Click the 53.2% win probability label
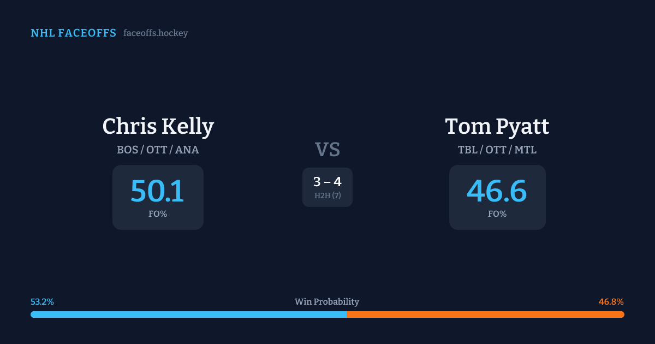Viewport: 655px width, 344px height. pos(42,302)
